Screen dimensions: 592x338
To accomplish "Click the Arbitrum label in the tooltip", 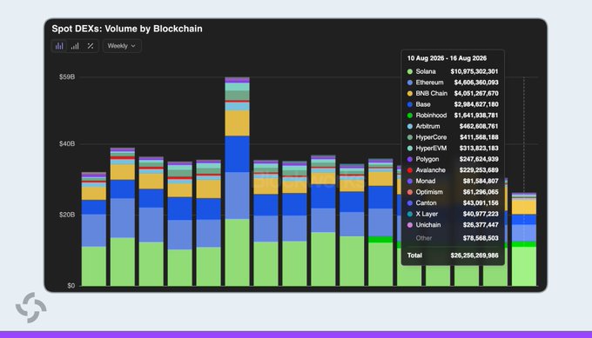I will click(x=427, y=126).
